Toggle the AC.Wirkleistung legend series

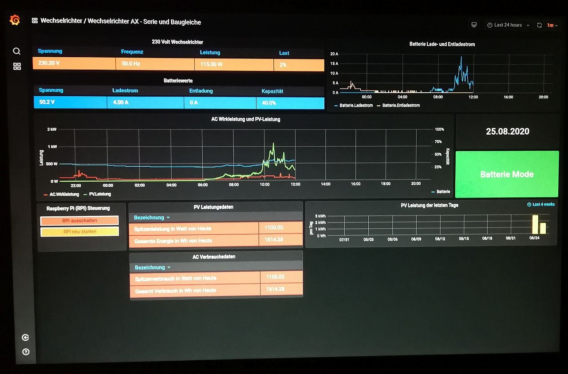[64, 194]
